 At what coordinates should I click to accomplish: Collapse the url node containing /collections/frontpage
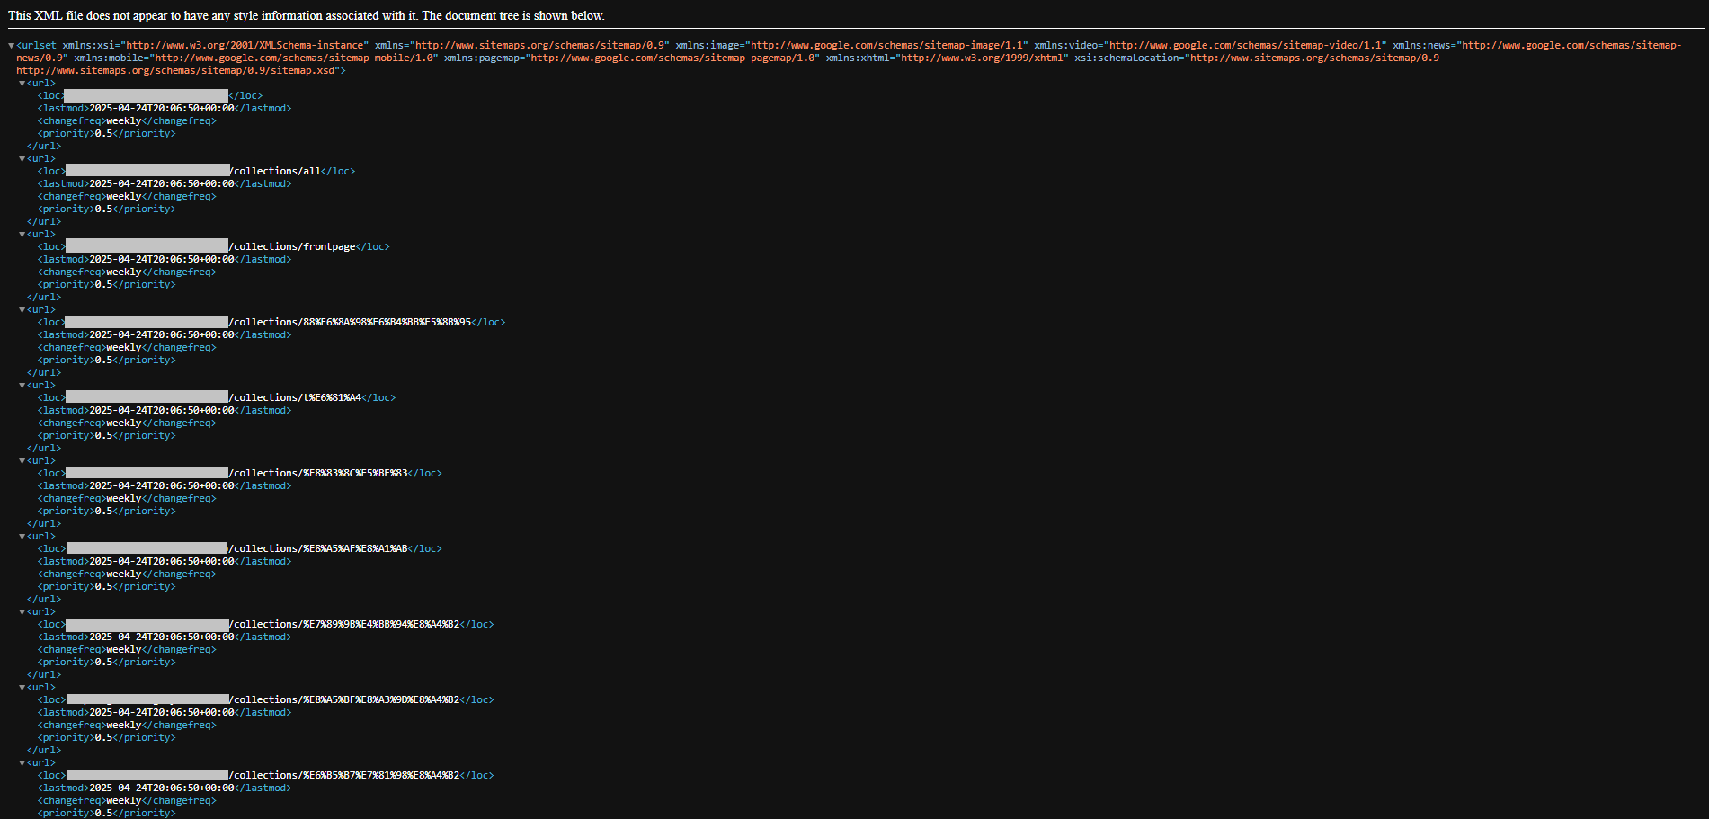click(22, 234)
